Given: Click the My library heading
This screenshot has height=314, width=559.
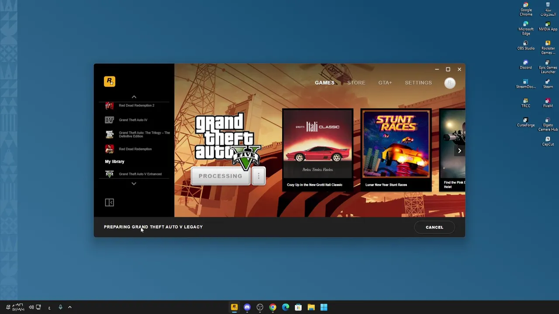Looking at the screenshot, I should click(x=114, y=161).
